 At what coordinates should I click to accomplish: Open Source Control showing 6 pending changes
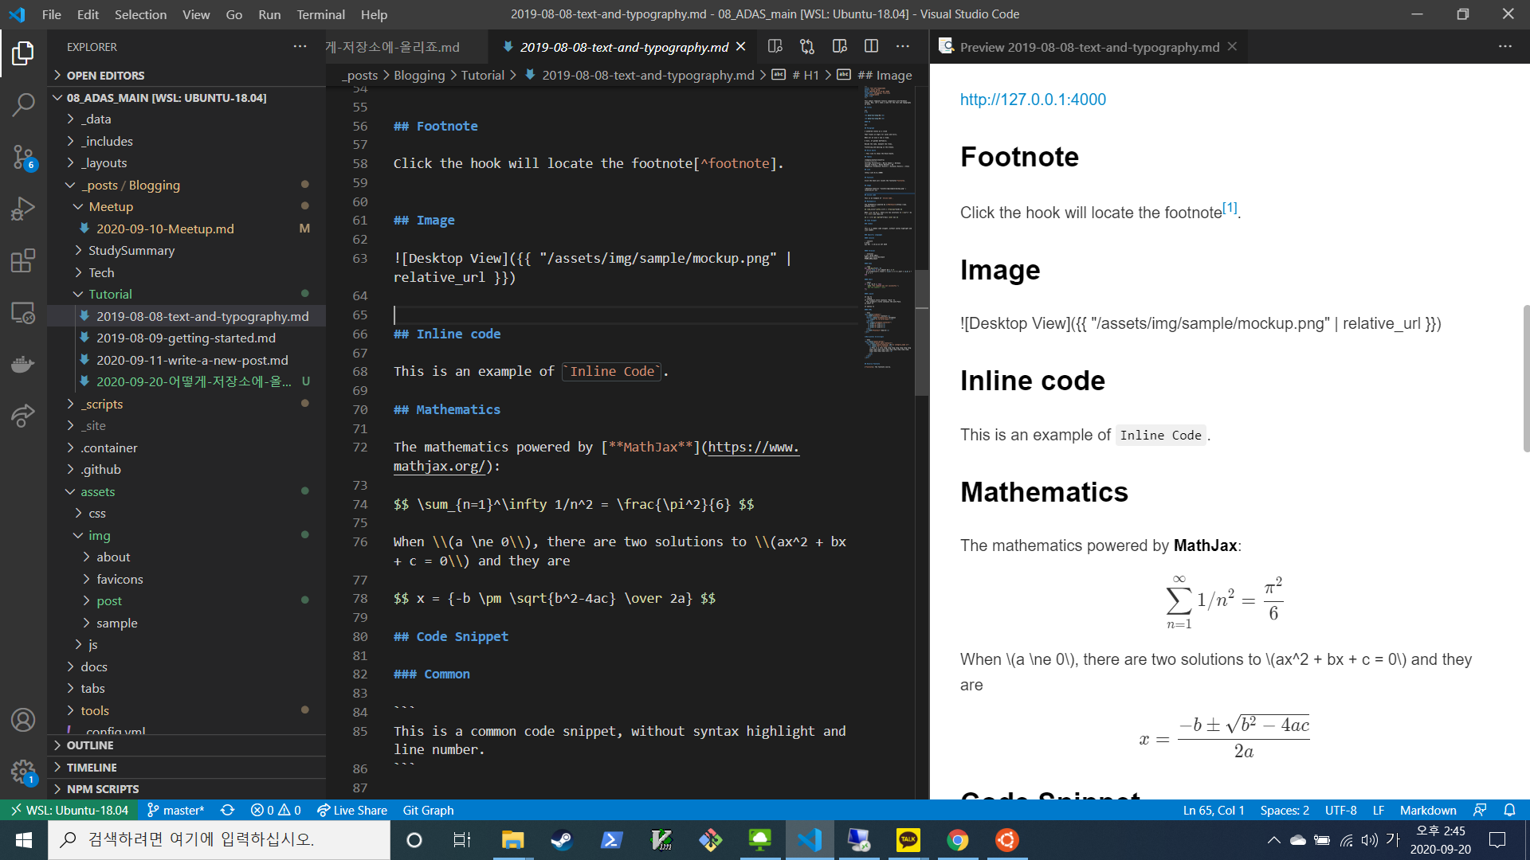(23, 157)
